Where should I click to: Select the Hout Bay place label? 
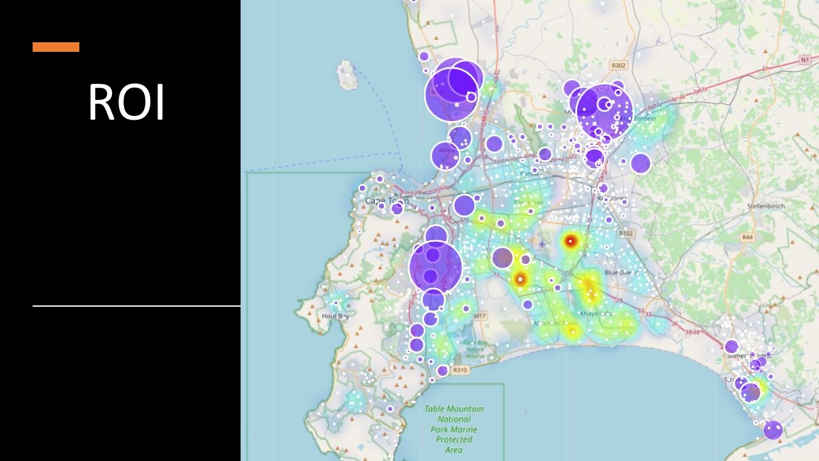point(336,316)
